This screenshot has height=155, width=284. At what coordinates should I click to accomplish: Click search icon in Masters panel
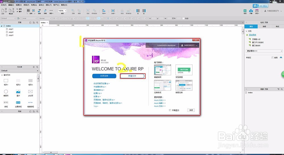click(x=37, y=112)
